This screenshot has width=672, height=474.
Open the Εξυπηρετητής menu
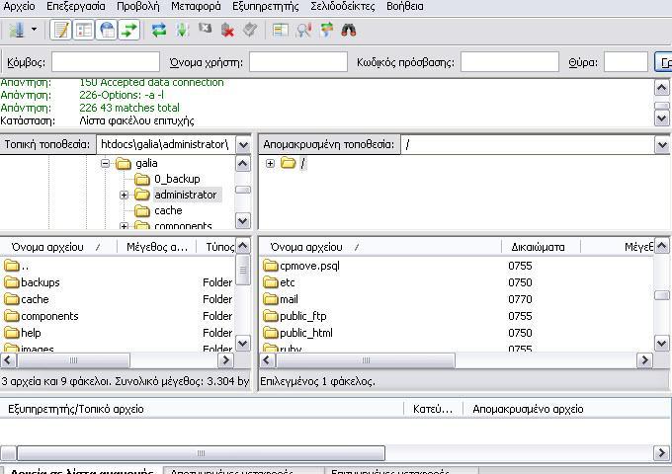pyautogui.click(x=266, y=7)
